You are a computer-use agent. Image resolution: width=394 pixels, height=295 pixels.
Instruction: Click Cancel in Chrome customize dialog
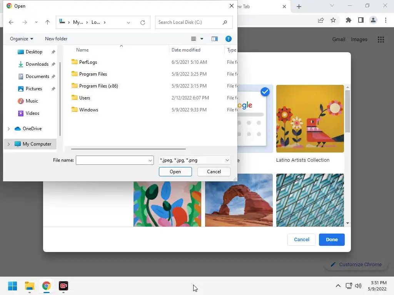click(302, 240)
